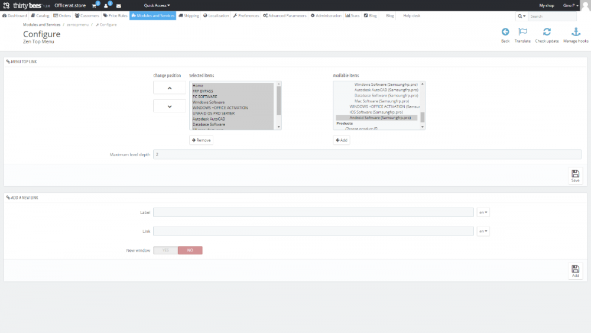Click the Add button under Available items
This screenshot has height=333, width=591.
(341, 140)
